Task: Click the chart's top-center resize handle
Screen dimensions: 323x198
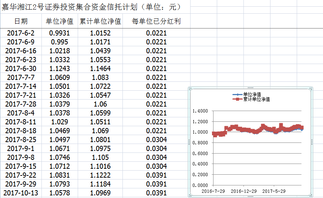Action: [x=250, y=88]
